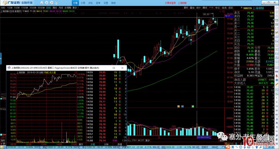The width and height of the screenshot is (279, 149).
Task: Go to the home page icon
Action: point(42,3)
